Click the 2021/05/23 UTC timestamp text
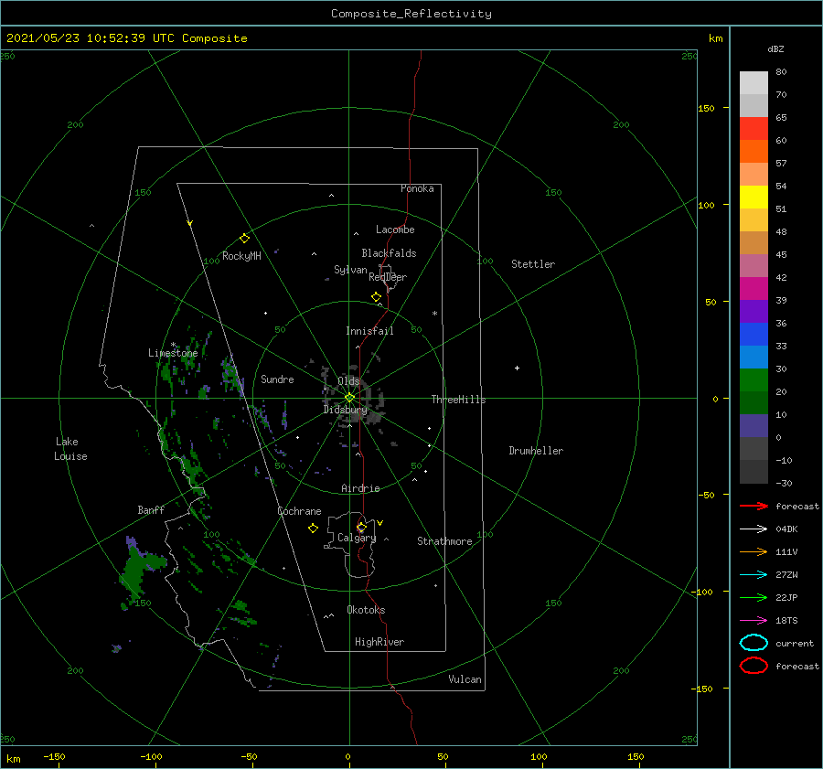Viewport: 823px width, 769px height. pyautogui.click(x=126, y=38)
